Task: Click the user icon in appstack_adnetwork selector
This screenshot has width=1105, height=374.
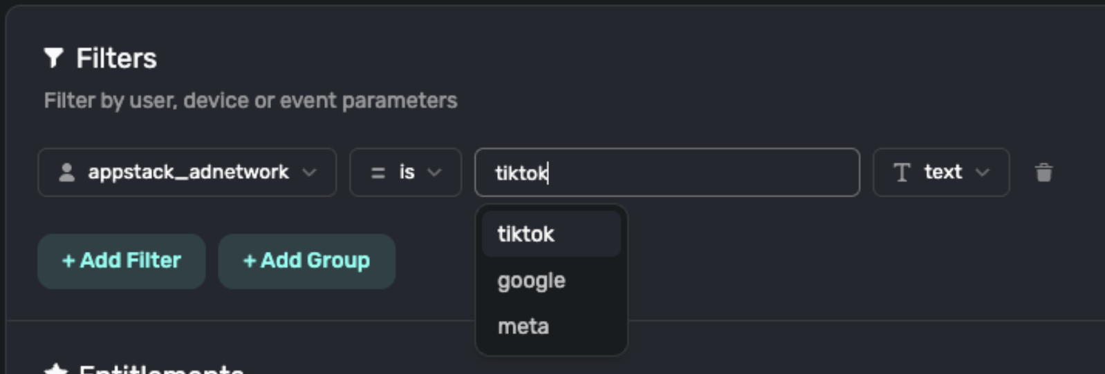Action: pos(66,173)
